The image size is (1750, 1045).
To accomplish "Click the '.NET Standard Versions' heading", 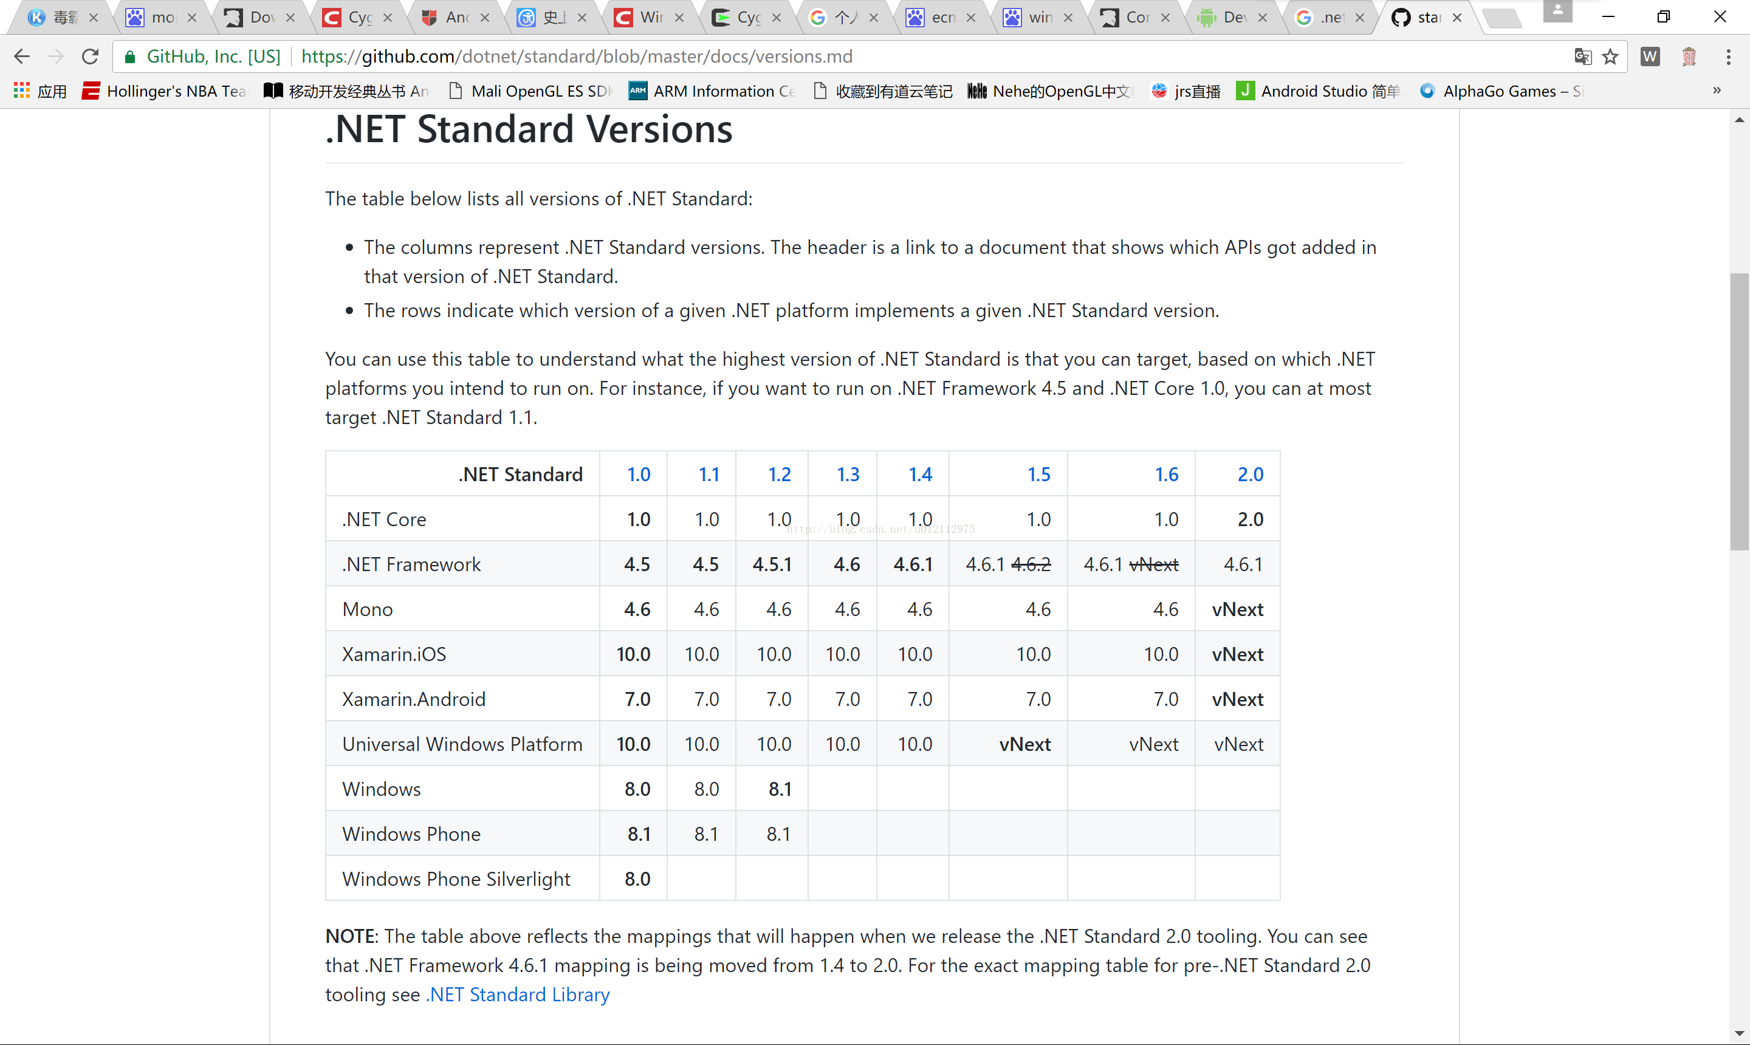I will [529, 129].
